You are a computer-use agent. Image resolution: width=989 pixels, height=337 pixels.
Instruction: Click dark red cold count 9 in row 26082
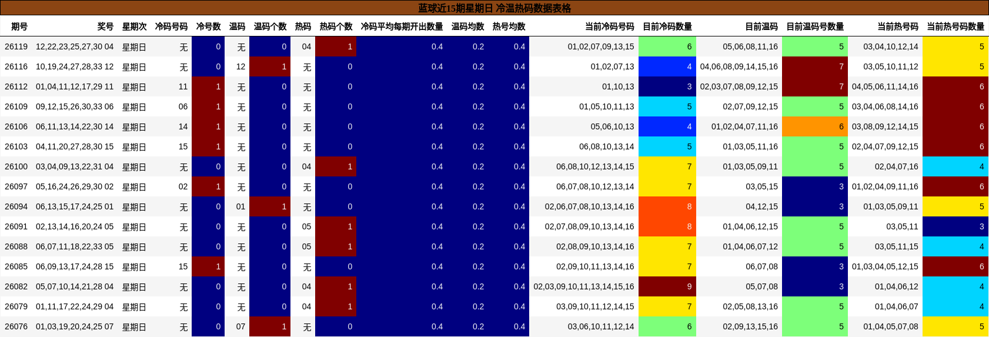click(667, 286)
